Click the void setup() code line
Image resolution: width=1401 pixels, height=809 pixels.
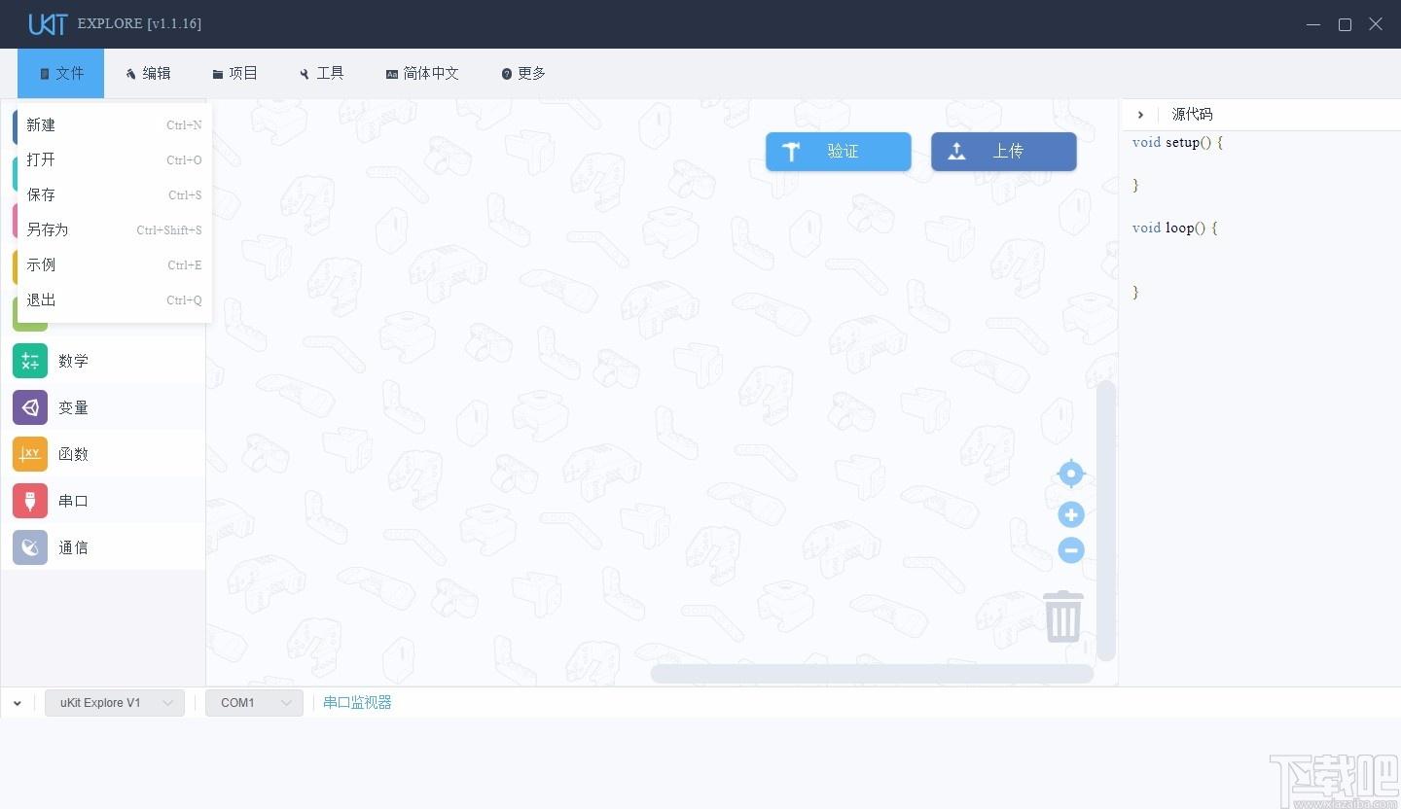pyautogui.click(x=1177, y=142)
